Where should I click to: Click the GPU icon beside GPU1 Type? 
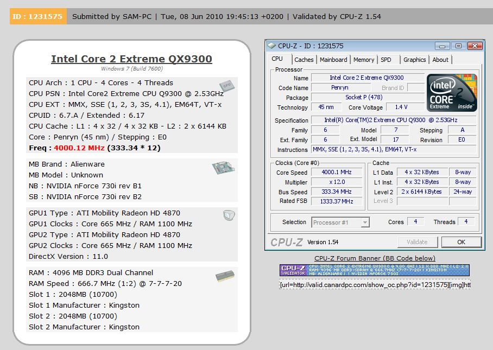[229, 215]
